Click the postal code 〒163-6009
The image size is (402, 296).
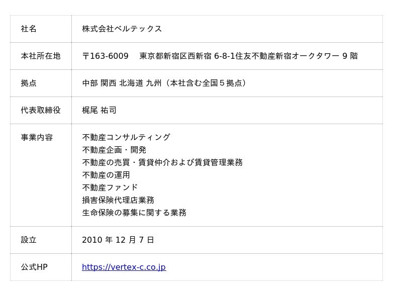click(106, 56)
